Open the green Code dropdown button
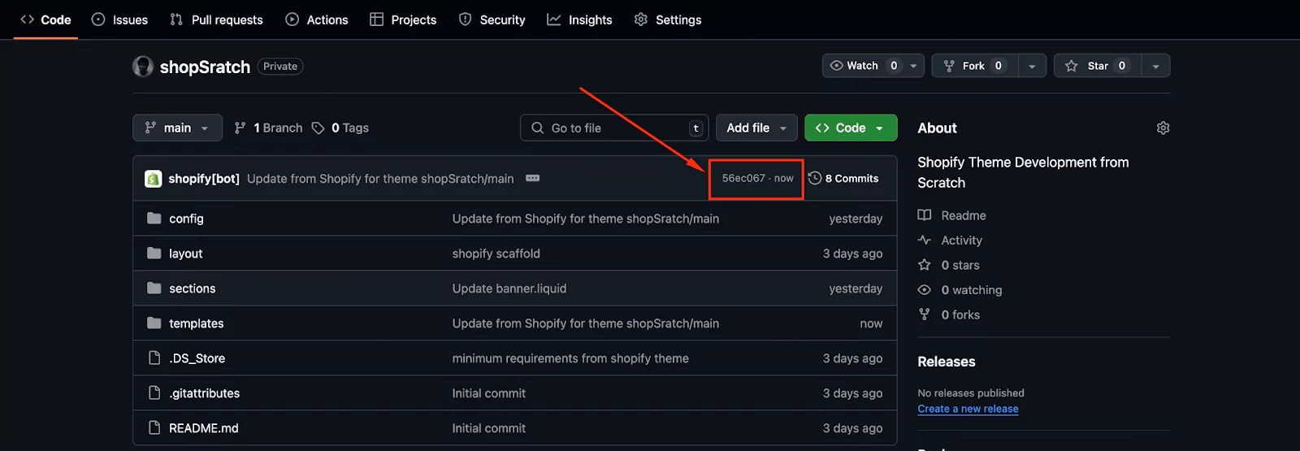The width and height of the screenshot is (1300, 451). [851, 128]
